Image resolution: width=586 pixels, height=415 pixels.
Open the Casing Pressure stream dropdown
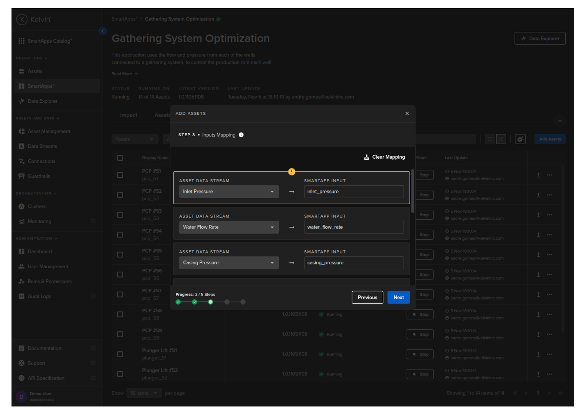pyautogui.click(x=229, y=263)
